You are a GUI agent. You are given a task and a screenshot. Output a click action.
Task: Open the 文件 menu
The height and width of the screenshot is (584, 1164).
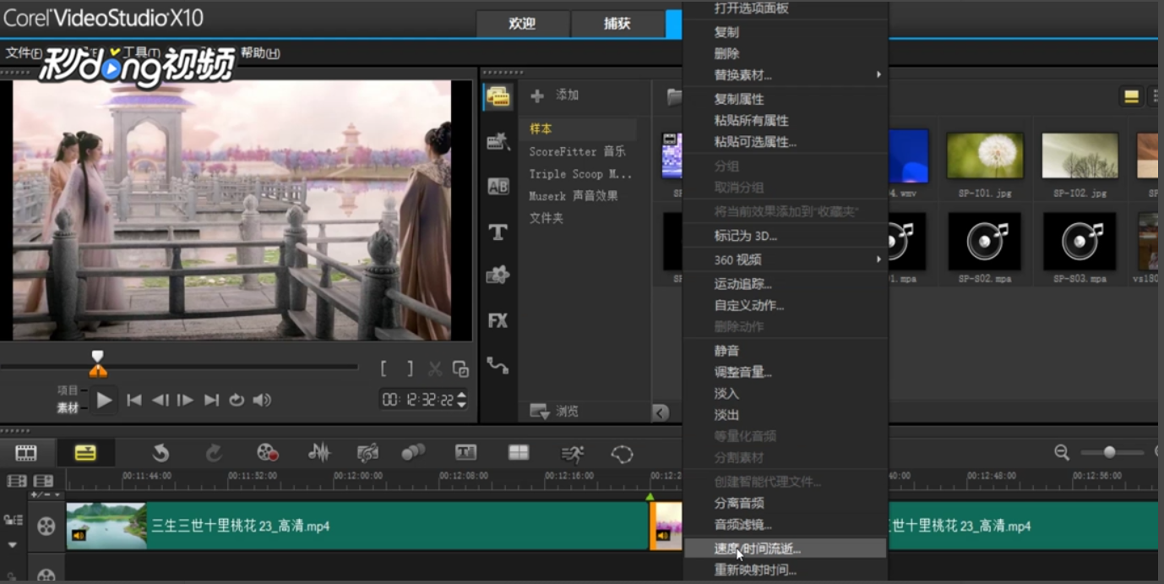click(x=24, y=53)
